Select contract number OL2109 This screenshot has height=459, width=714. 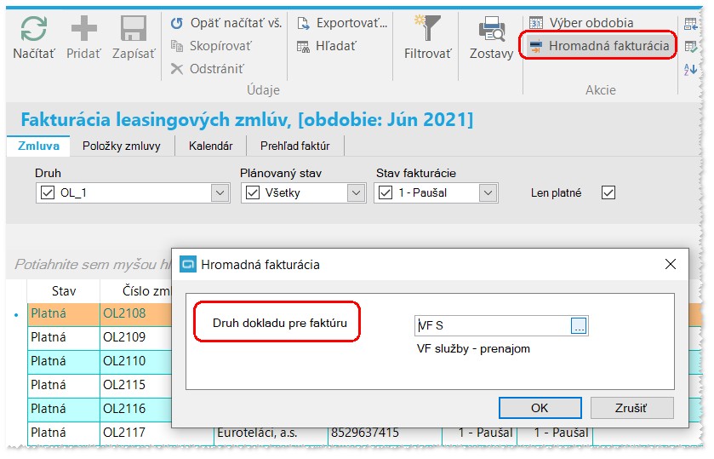pyautogui.click(x=124, y=337)
